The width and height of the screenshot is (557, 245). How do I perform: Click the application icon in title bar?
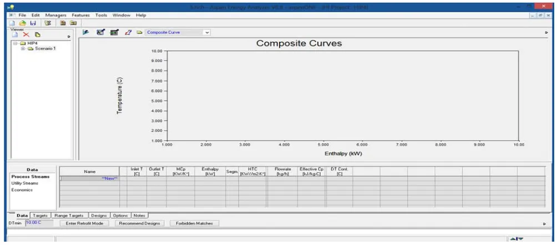pos(11,7)
